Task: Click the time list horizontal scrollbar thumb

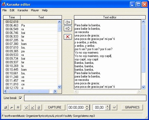Action: tap(29, 91)
